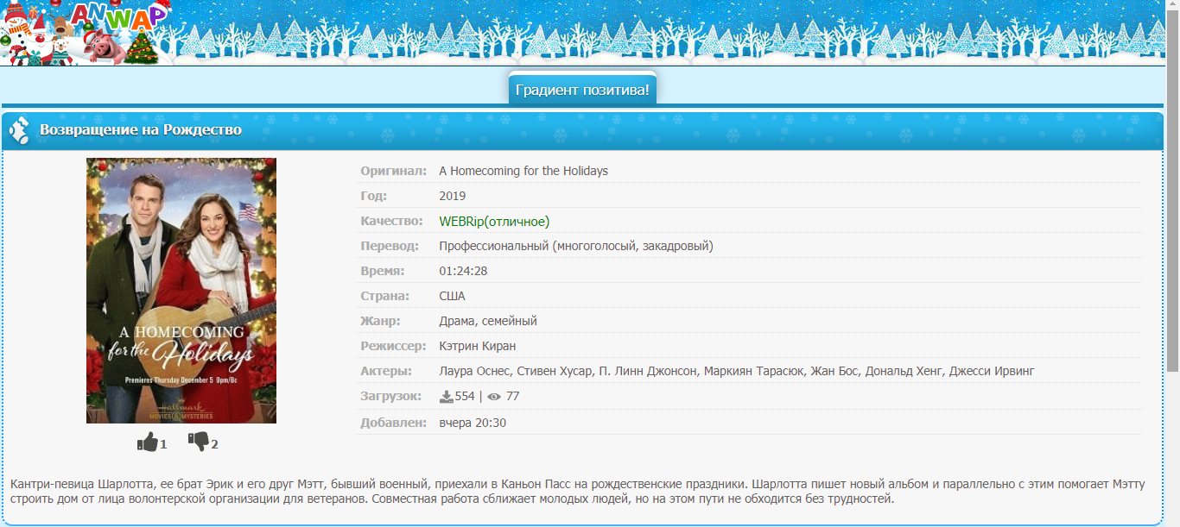Viewport: 1180px width, 527px height.
Task: Click the Режиссер: label
Action: point(394,346)
